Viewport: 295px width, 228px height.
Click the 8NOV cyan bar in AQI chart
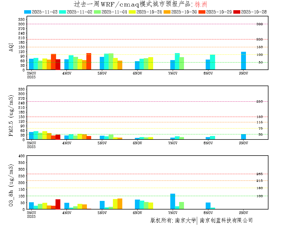pyautogui.click(x=212, y=62)
